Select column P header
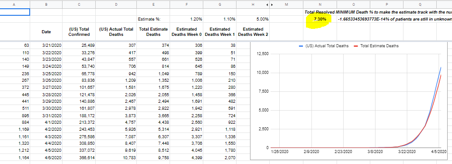Screen dimensions: 452x164 click(386, 4)
